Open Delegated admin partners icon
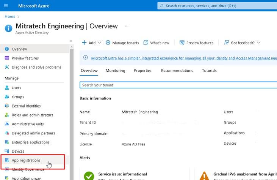The width and height of the screenshot is (277, 180). pyautogui.click(x=7, y=133)
